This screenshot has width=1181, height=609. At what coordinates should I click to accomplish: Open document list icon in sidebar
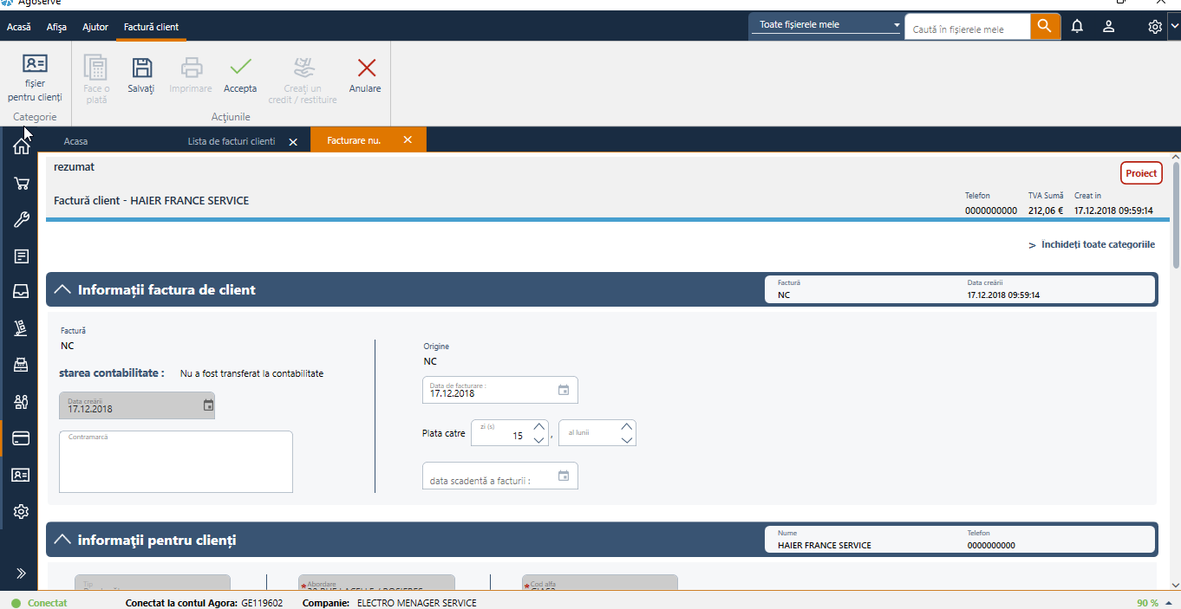tap(22, 256)
